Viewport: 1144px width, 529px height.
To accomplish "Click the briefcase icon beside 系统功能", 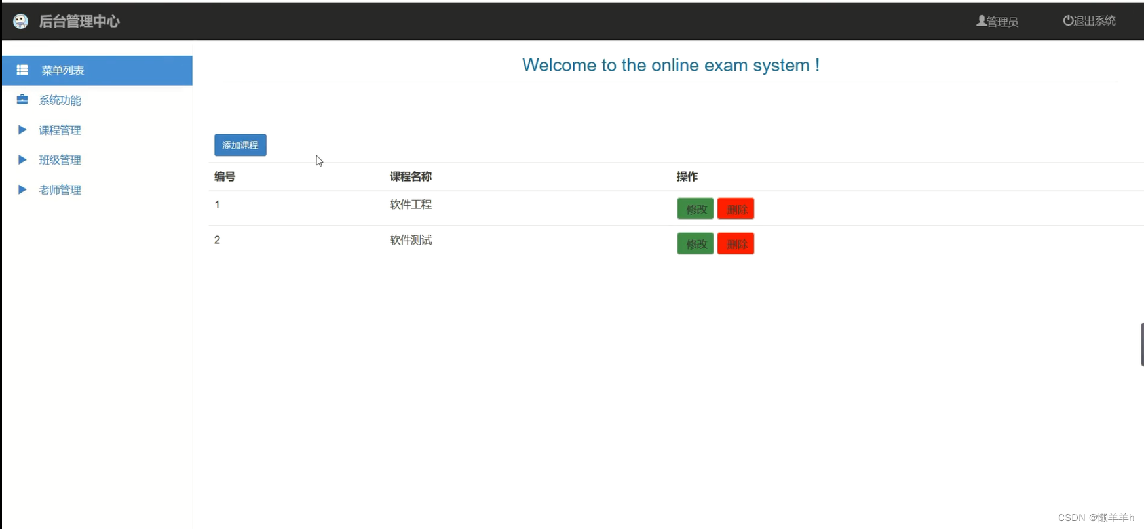I will [x=22, y=100].
